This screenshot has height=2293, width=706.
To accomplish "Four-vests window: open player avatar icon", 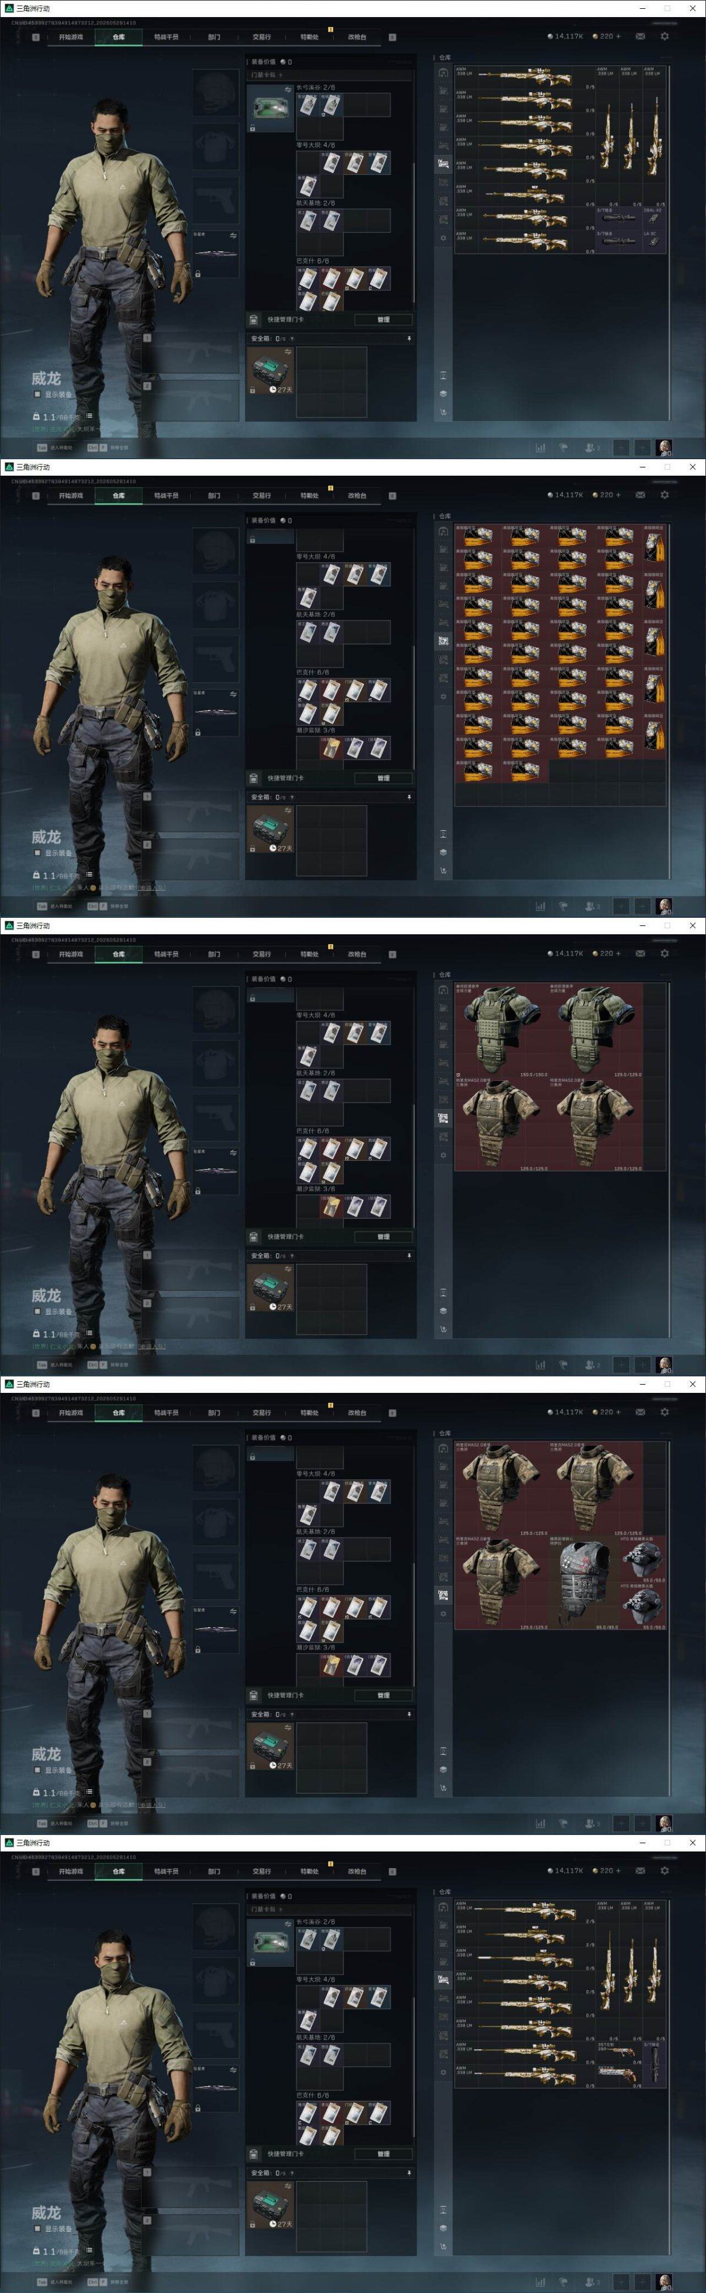I will pos(663,1363).
